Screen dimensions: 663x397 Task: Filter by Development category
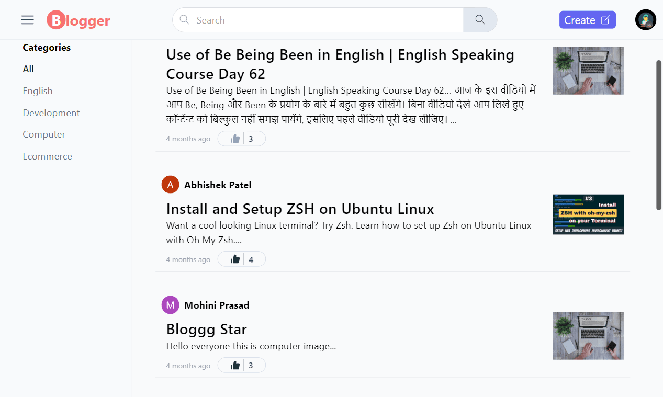point(51,113)
